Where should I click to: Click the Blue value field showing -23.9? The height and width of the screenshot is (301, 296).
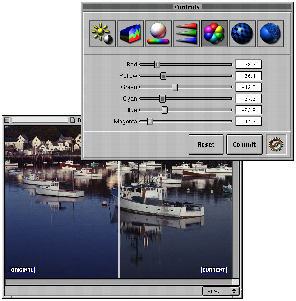pyautogui.click(x=249, y=110)
